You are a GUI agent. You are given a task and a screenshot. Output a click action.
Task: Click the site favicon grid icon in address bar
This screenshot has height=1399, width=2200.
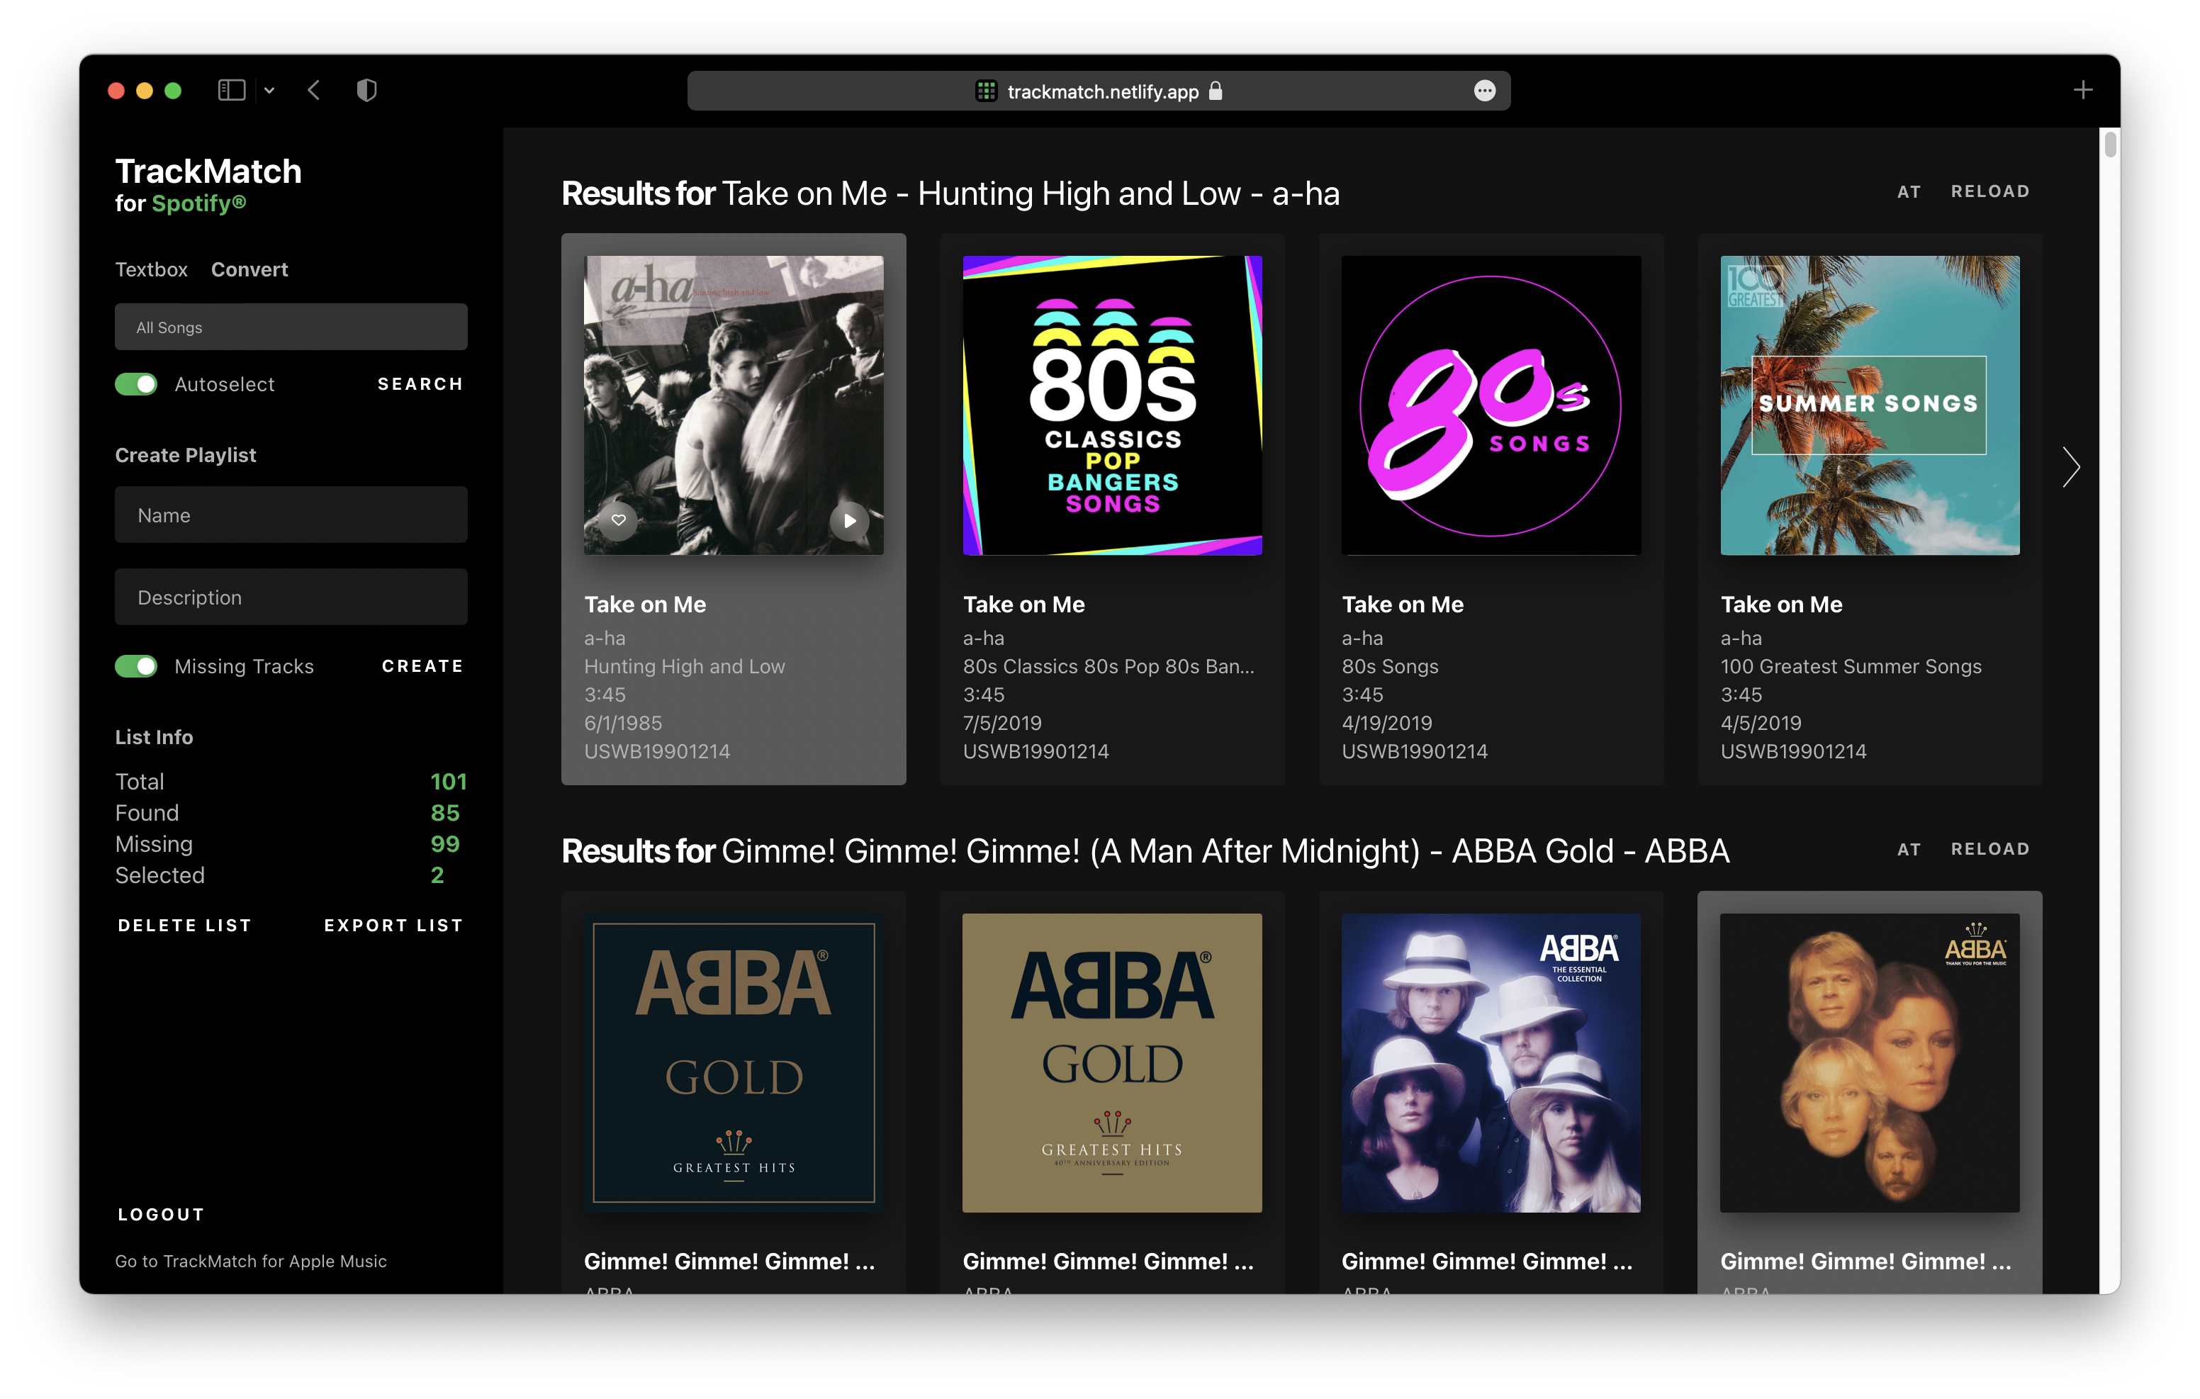tap(986, 91)
